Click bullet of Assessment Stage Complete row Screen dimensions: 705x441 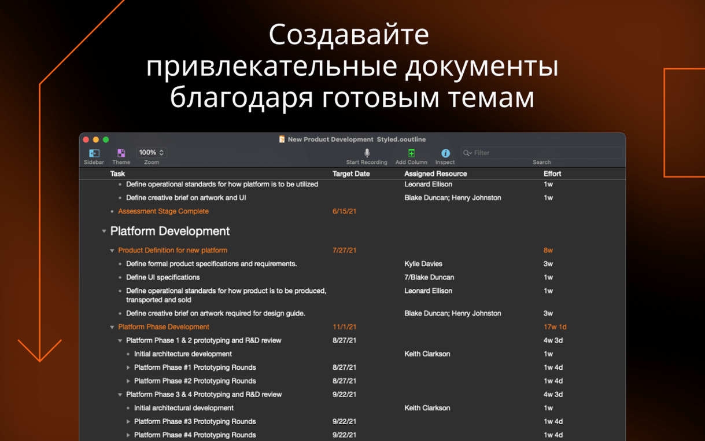click(x=112, y=212)
